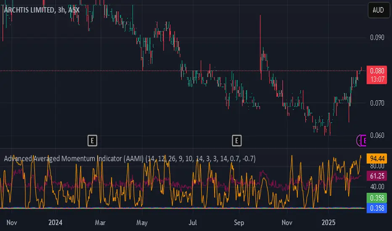Click the Mar label on the time axis

pyautogui.click(x=100, y=223)
